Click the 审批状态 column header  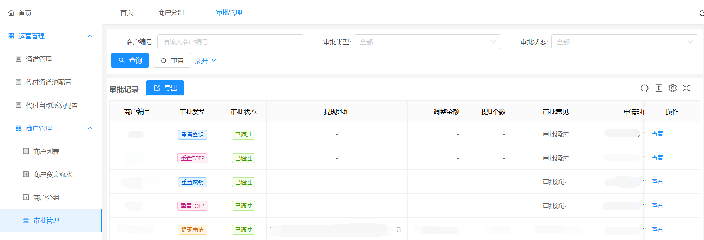(243, 112)
